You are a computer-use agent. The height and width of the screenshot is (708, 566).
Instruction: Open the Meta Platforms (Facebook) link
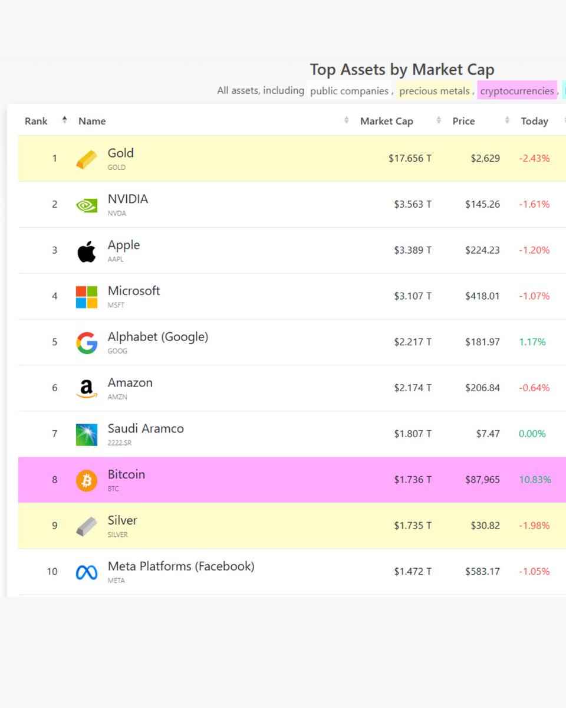coord(181,566)
